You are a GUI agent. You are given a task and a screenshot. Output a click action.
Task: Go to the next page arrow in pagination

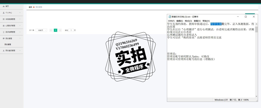pyautogui.click(x=60, y=30)
